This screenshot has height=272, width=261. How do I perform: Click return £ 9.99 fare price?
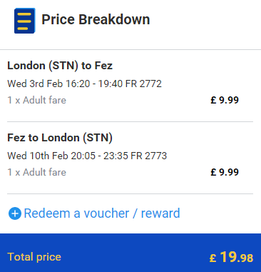coord(225,172)
